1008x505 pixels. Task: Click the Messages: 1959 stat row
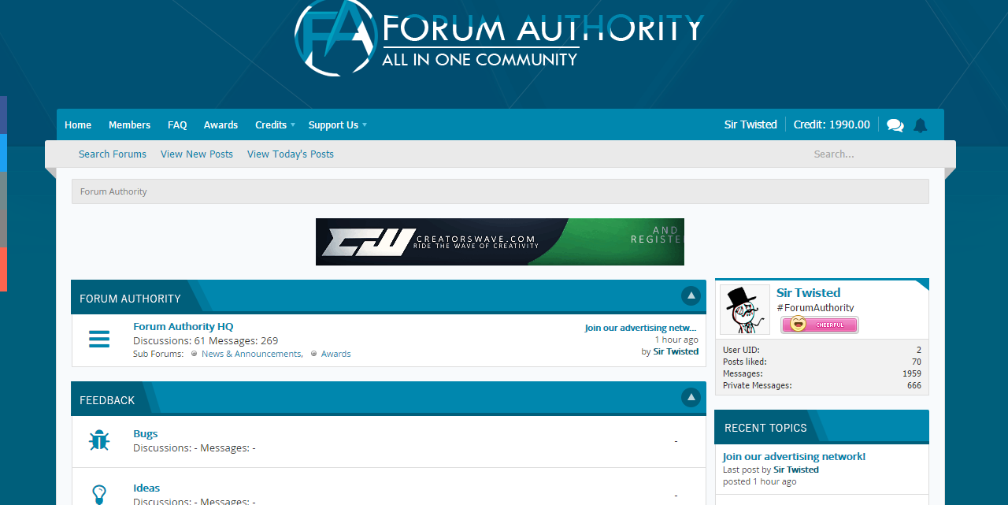[822, 373]
